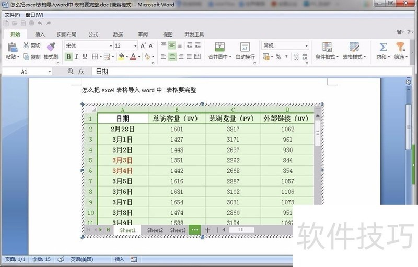The width and height of the screenshot is (418, 267).
Task: Click the distributed alignment icon
Action: click(198, 56)
